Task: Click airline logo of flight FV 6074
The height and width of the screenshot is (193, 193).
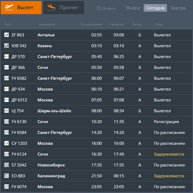Action: (6, 187)
